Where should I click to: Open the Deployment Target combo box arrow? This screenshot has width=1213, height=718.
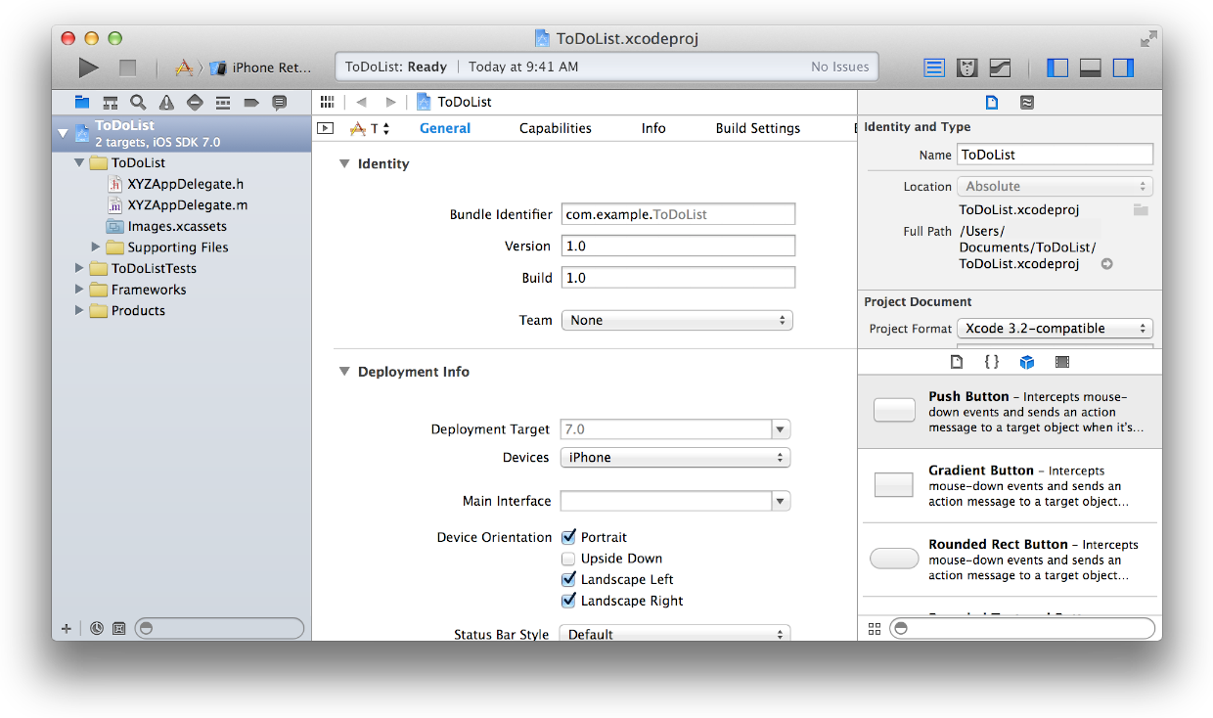pyautogui.click(x=781, y=429)
